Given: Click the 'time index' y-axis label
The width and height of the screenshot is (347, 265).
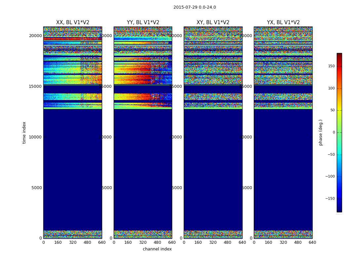Looking at the screenshot, I should (24, 132).
